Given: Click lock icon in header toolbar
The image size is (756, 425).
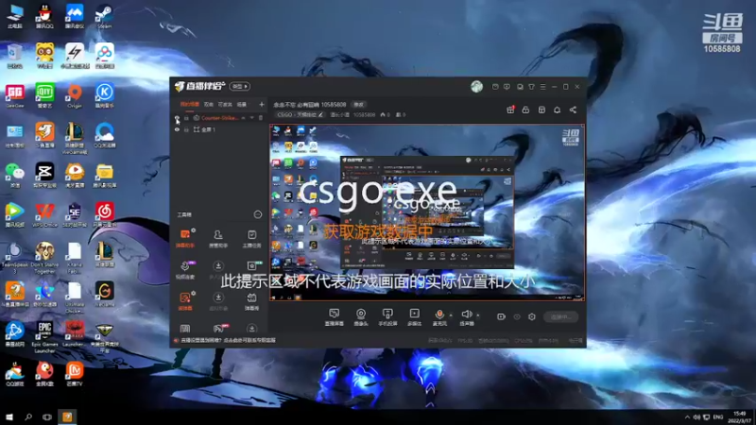Looking at the screenshot, I should pos(525,110).
